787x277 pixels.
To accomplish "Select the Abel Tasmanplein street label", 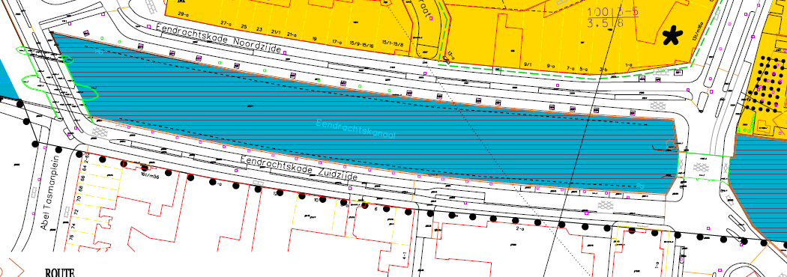I will (x=49, y=193).
